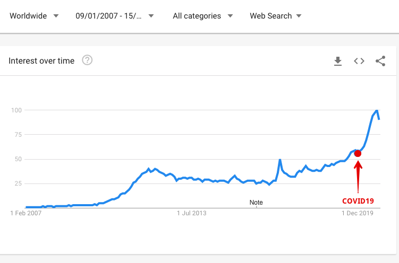The height and width of the screenshot is (263, 399).
Task: Download the Interest over time data
Action: [x=338, y=61]
